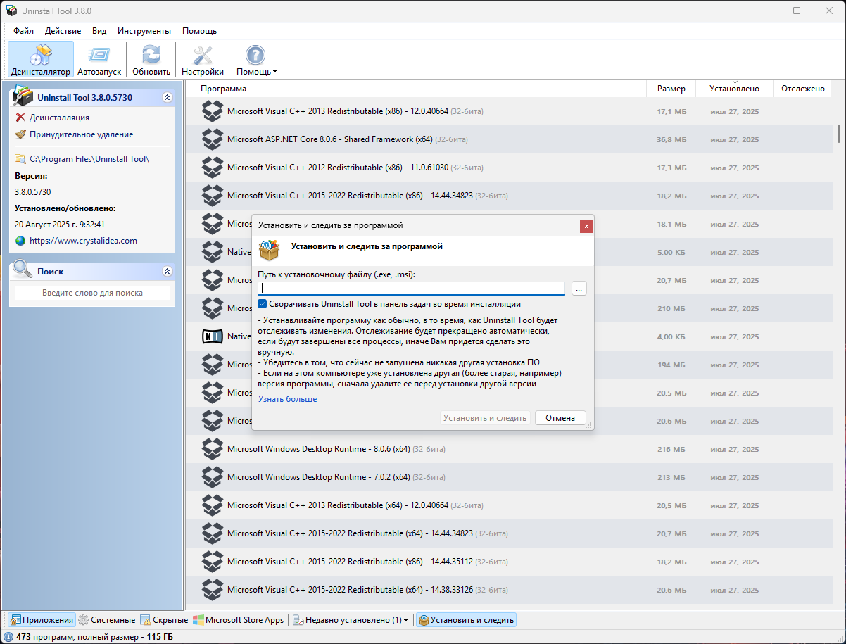This screenshot has height=644, width=846.
Task: Click the 36,8 МБ size cell
Action: pyautogui.click(x=671, y=139)
